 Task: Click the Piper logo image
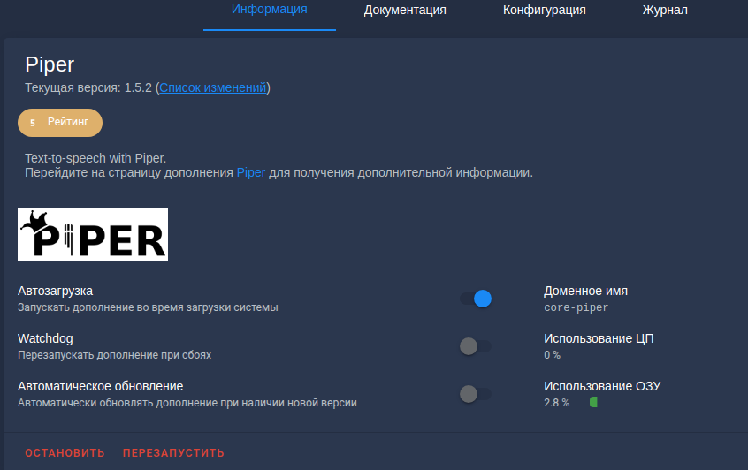(x=93, y=234)
